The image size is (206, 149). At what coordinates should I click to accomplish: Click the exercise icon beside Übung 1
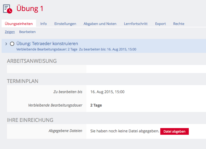click(8, 9)
